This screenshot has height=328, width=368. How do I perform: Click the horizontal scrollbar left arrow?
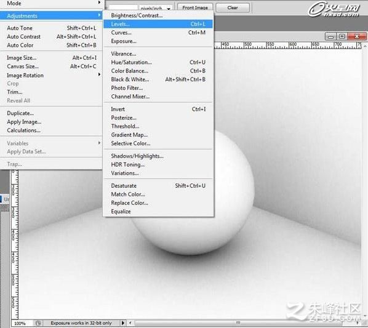pyautogui.click(x=130, y=323)
